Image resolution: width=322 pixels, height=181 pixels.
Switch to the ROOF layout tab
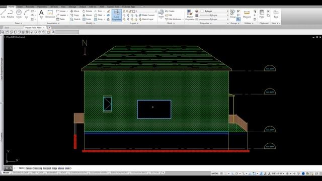point(63,173)
